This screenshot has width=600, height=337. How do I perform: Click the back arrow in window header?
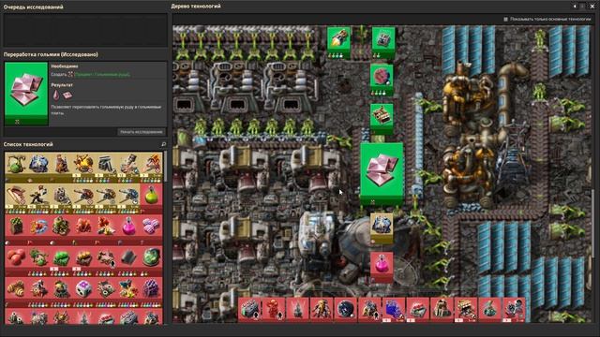(575, 7)
